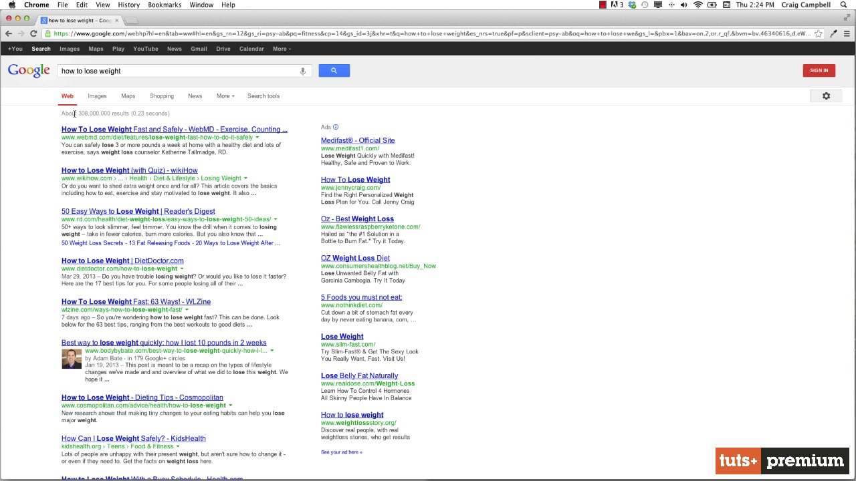Viewport: 856px width, 481px height.
Task: Click the Ads info icon
Action: pyautogui.click(x=336, y=127)
